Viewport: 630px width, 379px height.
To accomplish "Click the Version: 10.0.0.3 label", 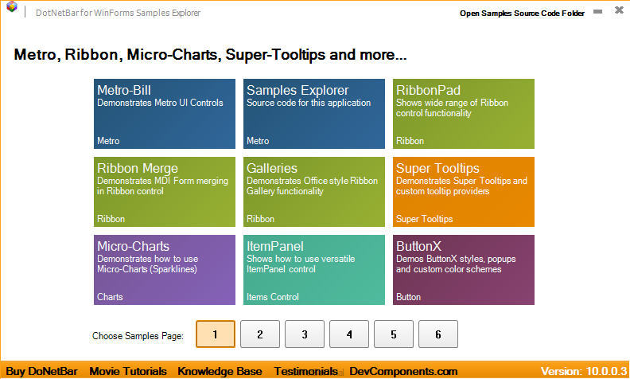I will [584, 371].
